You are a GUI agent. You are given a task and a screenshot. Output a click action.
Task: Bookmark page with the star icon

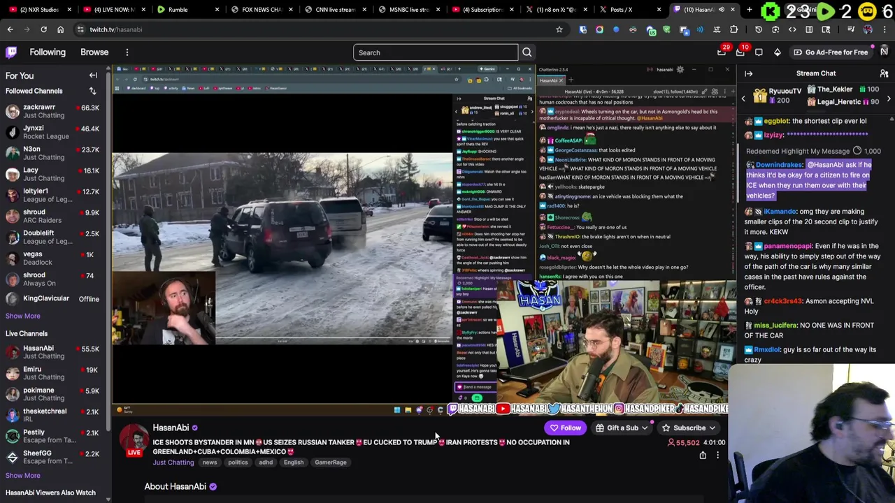(559, 29)
